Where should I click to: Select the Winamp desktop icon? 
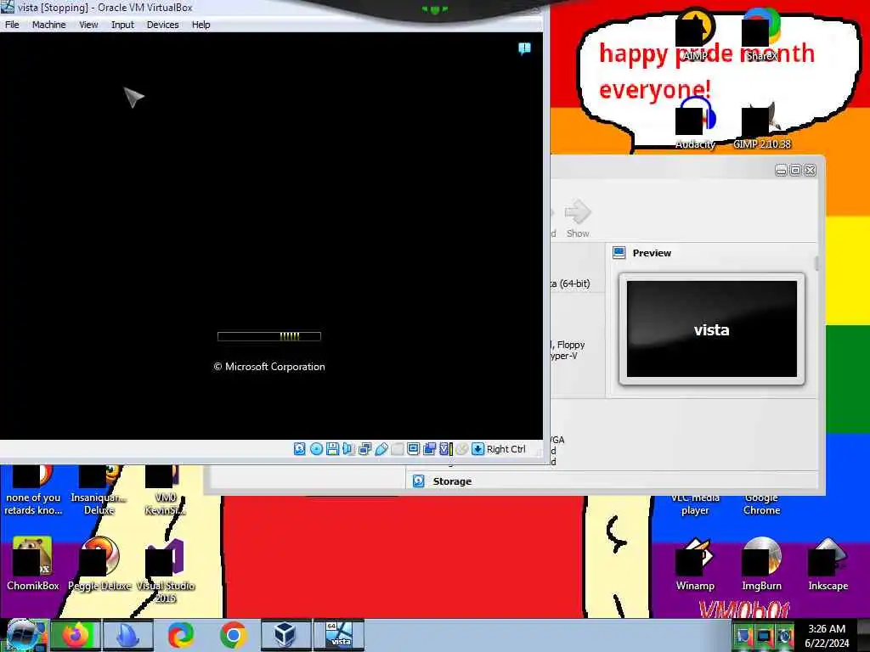pos(695,564)
